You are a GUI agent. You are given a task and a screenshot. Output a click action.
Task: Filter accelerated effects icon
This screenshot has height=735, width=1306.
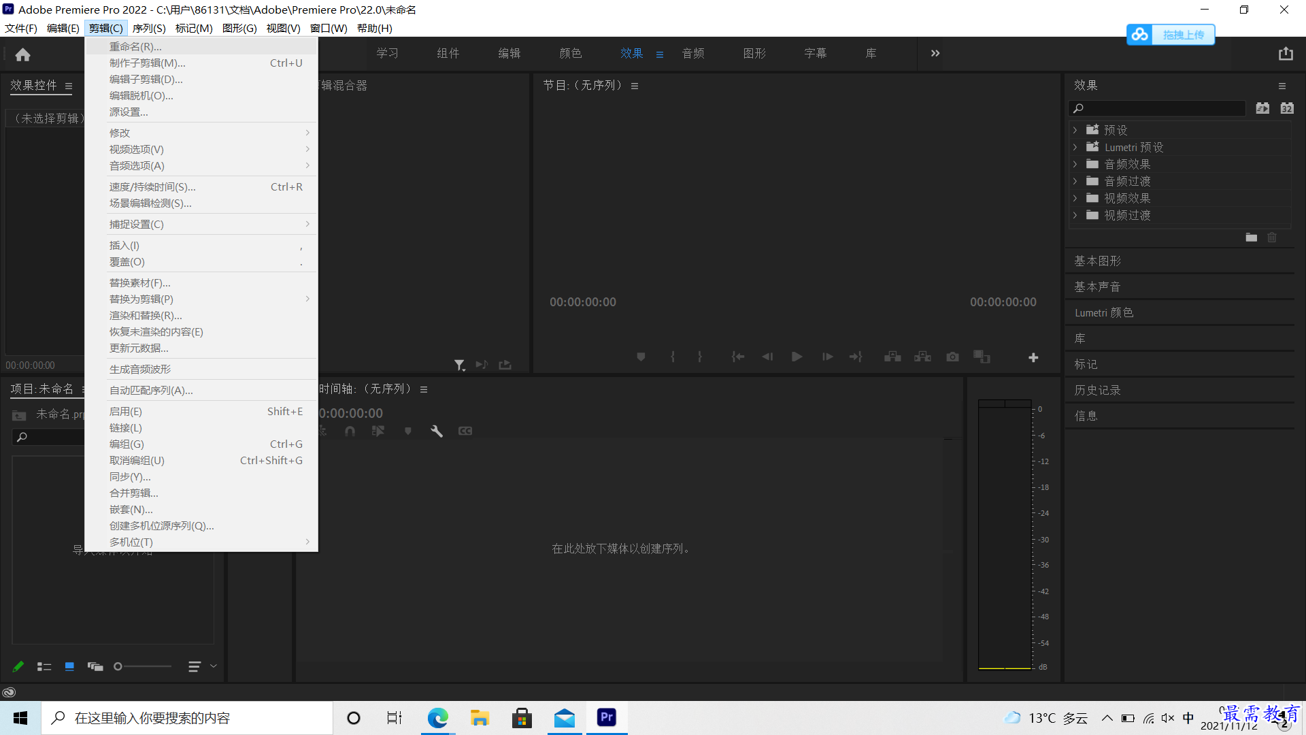[x=1262, y=108]
